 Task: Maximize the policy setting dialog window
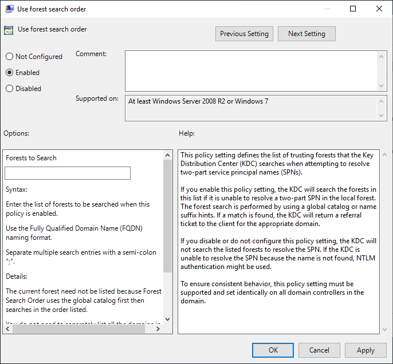click(353, 9)
